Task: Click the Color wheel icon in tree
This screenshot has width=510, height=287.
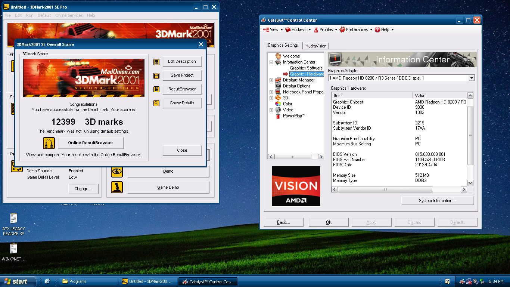Action: click(278, 104)
